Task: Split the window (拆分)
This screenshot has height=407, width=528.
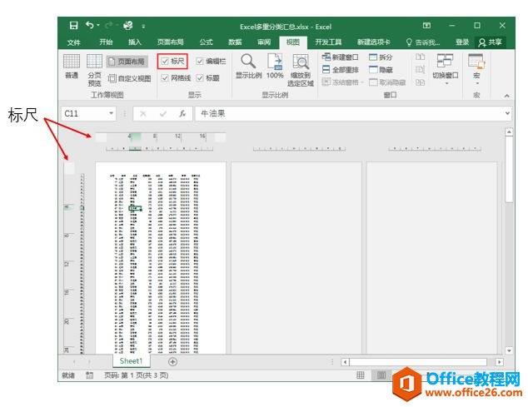Action: click(381, 57)
